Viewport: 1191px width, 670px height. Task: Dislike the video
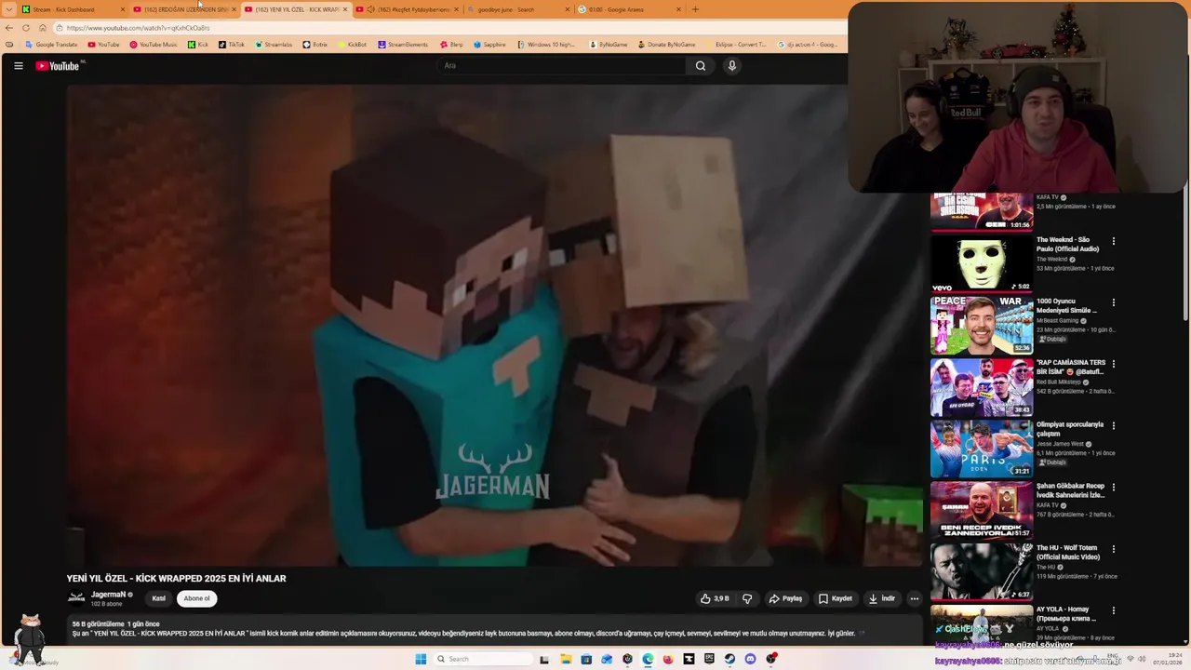[x=747, y=598]
